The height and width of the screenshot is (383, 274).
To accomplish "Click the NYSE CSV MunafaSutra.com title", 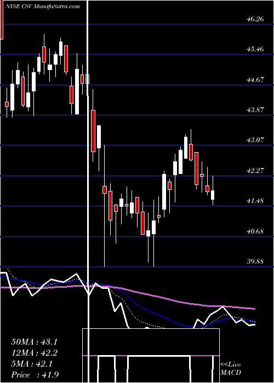I will pyautogui.click(x=42, y=7).
